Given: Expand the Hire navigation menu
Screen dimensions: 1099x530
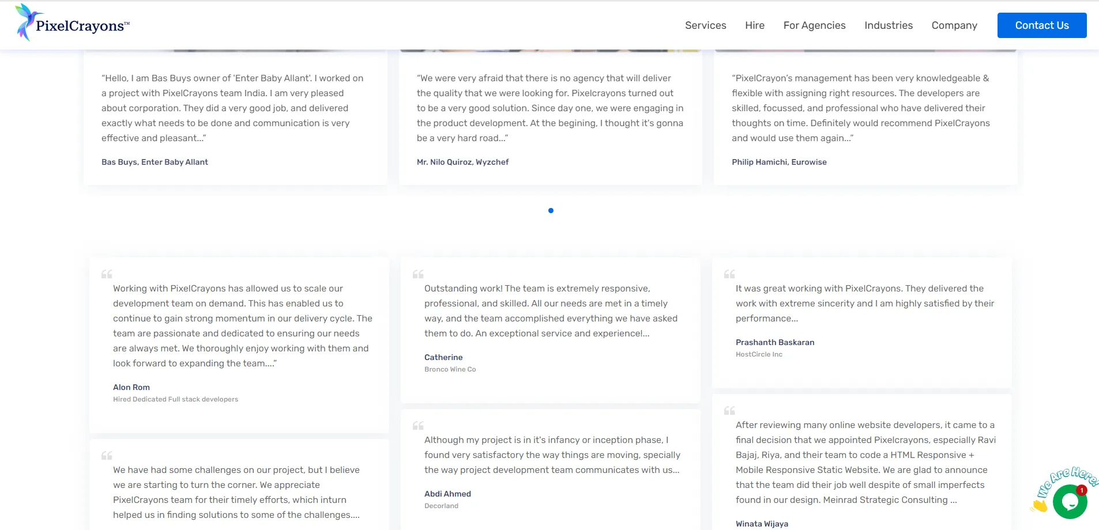Looking at the screenshot, I should point(754,25).
